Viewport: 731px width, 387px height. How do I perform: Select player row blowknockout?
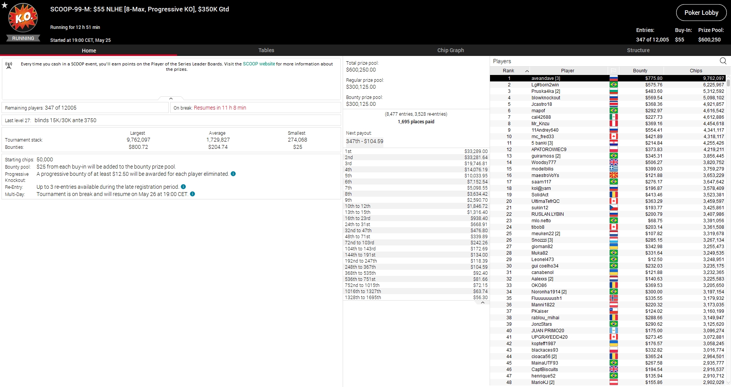click(x=608, y=98)
